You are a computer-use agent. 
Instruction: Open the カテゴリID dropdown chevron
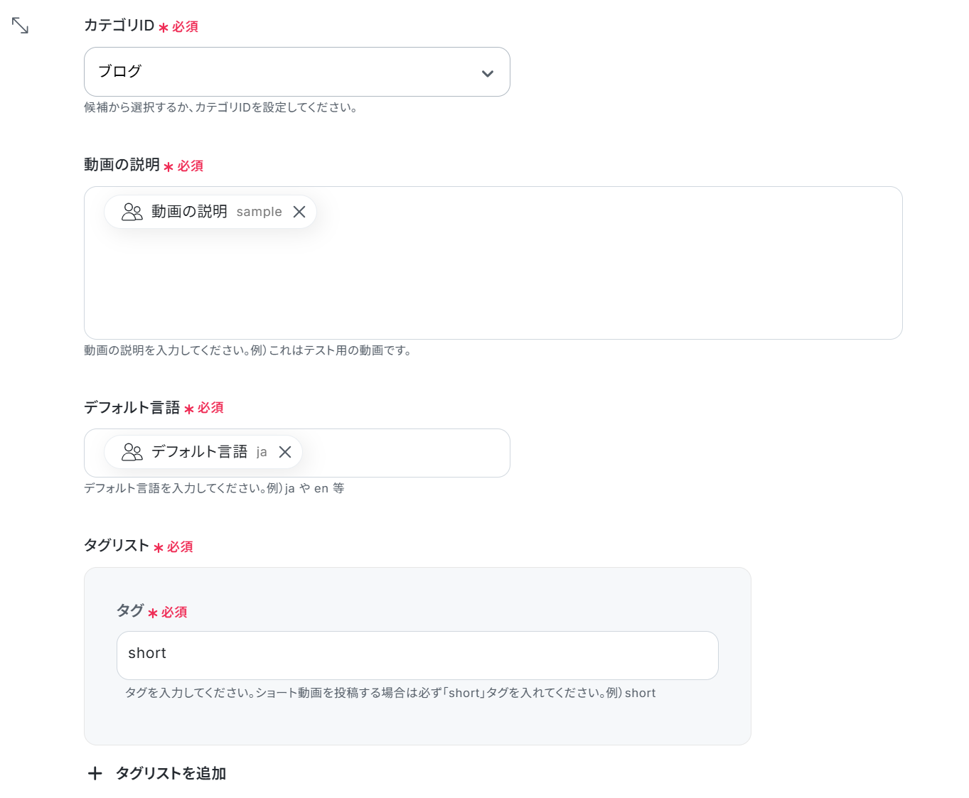pos(488,73)
